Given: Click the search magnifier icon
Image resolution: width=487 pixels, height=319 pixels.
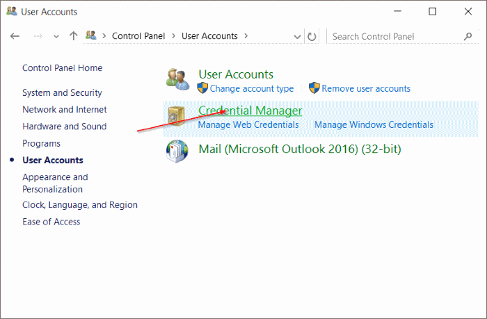Looking at the screenshot, I should [468, 36].
